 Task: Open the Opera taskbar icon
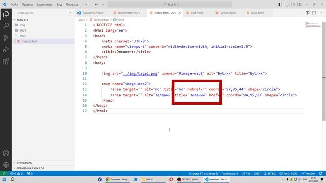coord(171,179)
